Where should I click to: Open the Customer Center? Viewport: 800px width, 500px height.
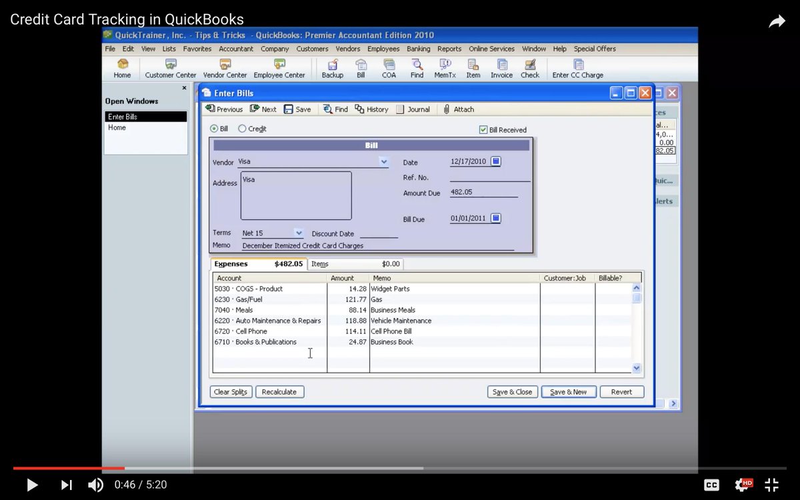coord(171,69)
